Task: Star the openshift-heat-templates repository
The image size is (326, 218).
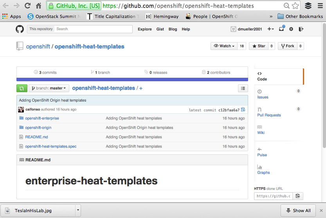Action: click(259, 46)
